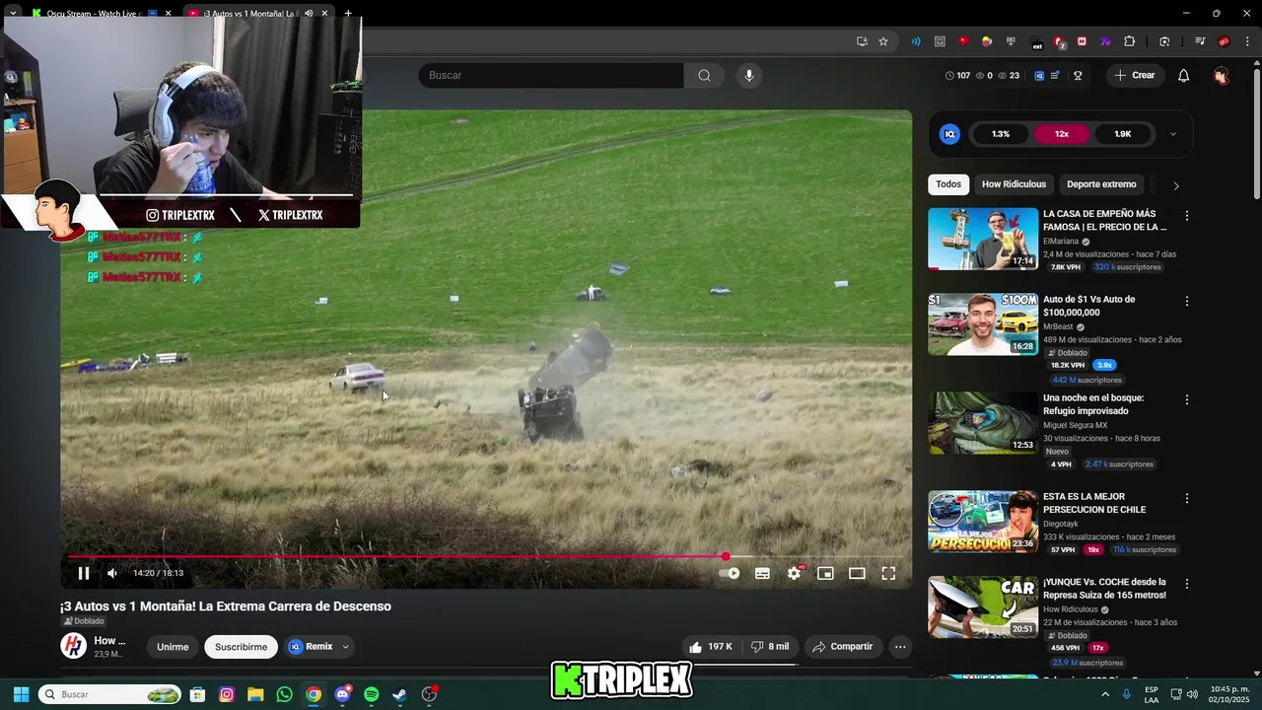Focus the YouTube Buscar search field
1262x710 pixels.
click(x=551, y=75)
